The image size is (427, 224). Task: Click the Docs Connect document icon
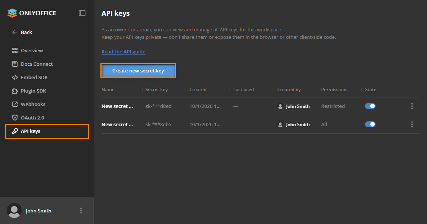[15, 64]
